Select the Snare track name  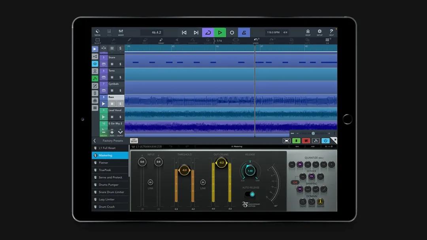click(111, 57)
